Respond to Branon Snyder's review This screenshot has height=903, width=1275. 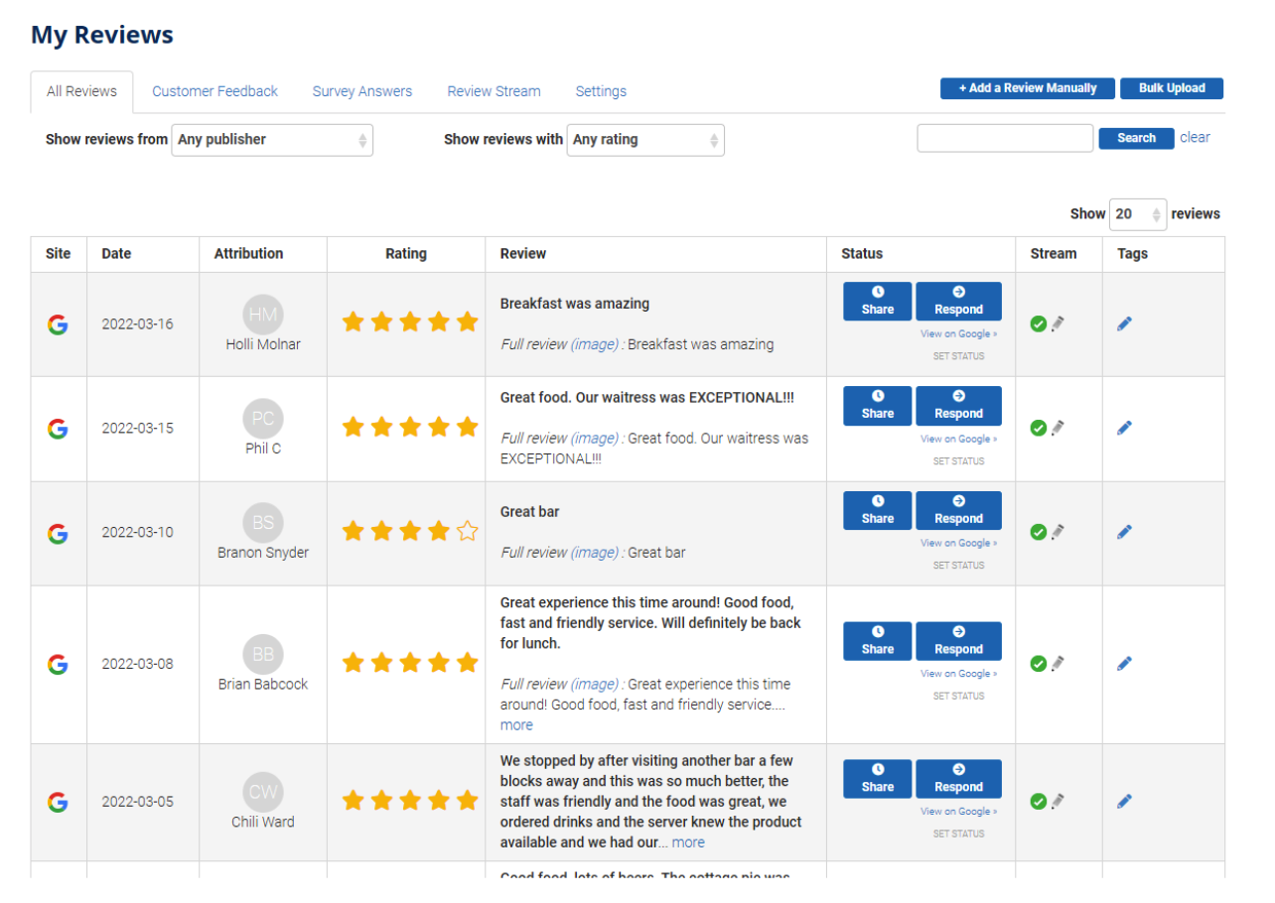958,510
